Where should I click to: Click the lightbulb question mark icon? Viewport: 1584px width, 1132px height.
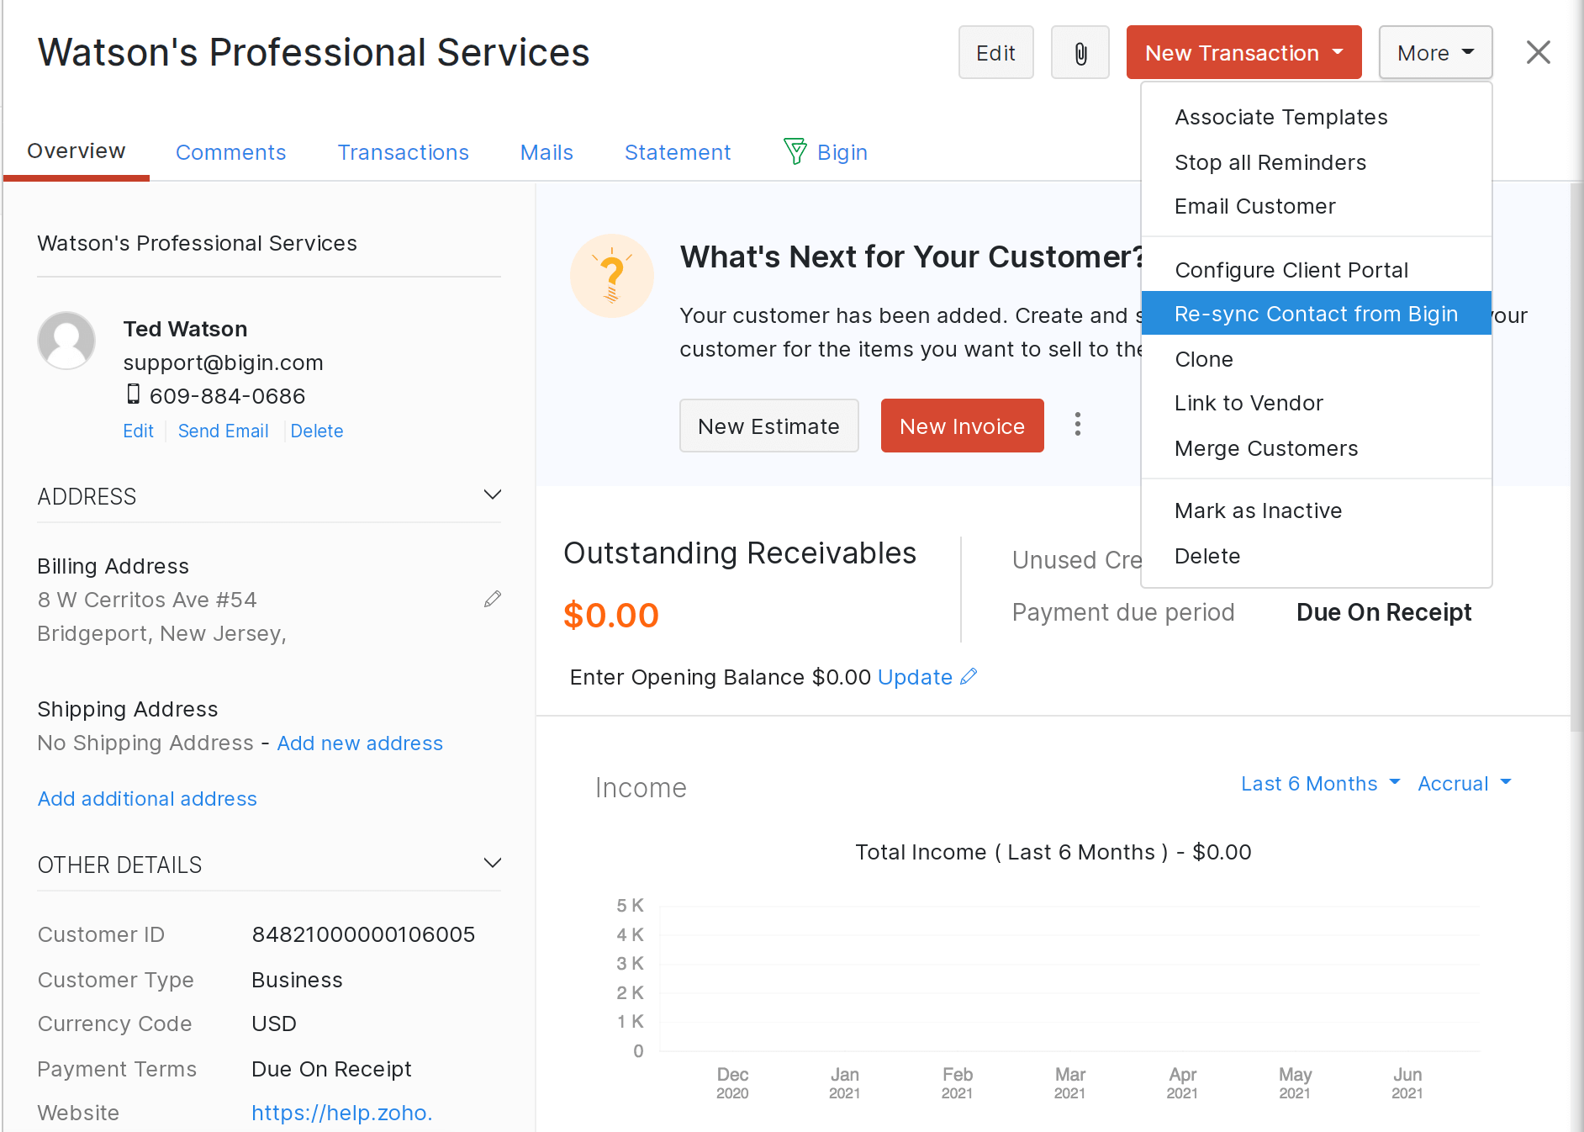(x=611, y=276)
